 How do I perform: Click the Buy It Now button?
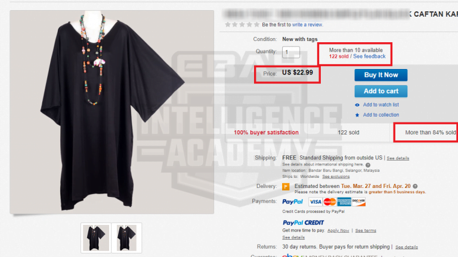(x=381, y=75)
